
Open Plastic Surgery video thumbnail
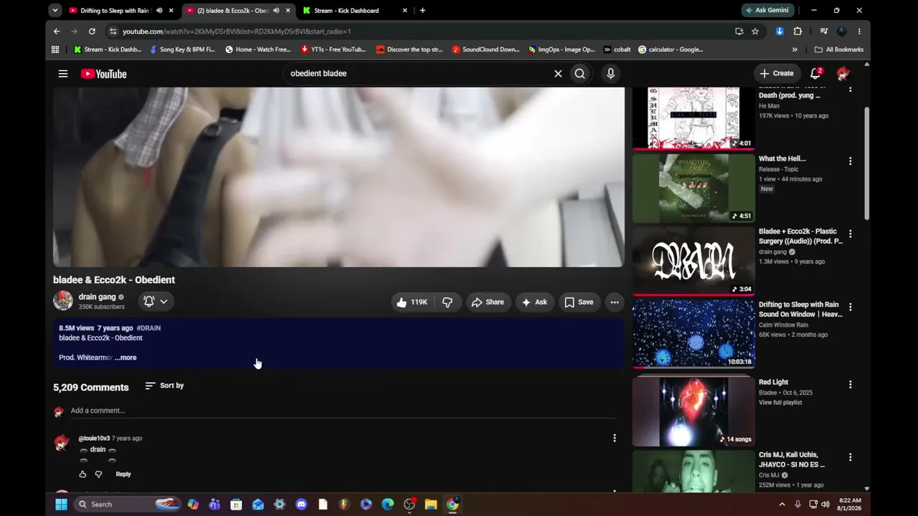click(694, 261)
